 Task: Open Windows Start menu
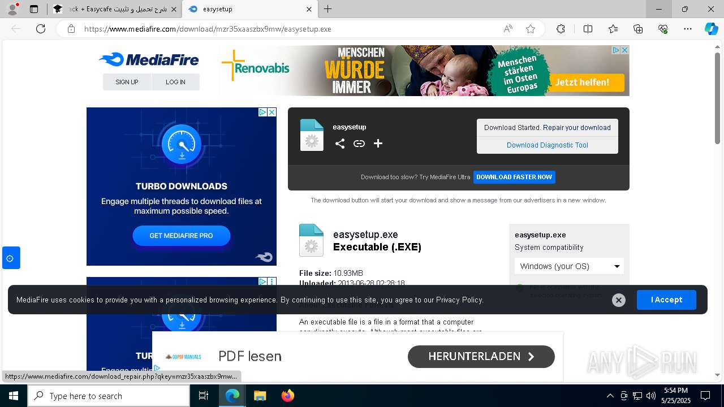pos(14,396)
